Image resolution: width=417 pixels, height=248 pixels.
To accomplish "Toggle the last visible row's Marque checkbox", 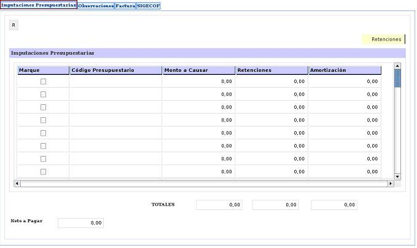I will pyautogui.click(x=43, y=171).
